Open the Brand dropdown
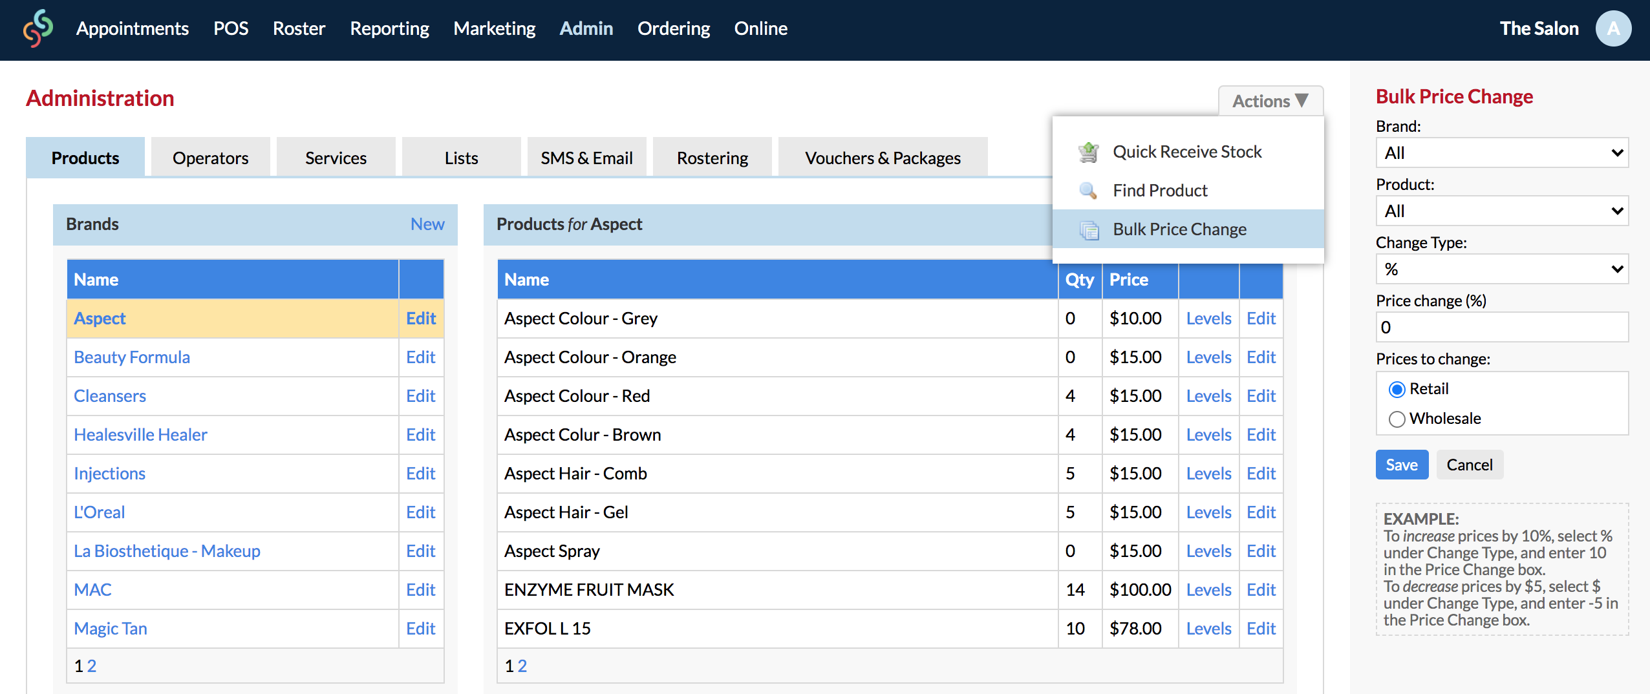The height and width of the screenshot is (694, 1650). [x=1502, y=153]
